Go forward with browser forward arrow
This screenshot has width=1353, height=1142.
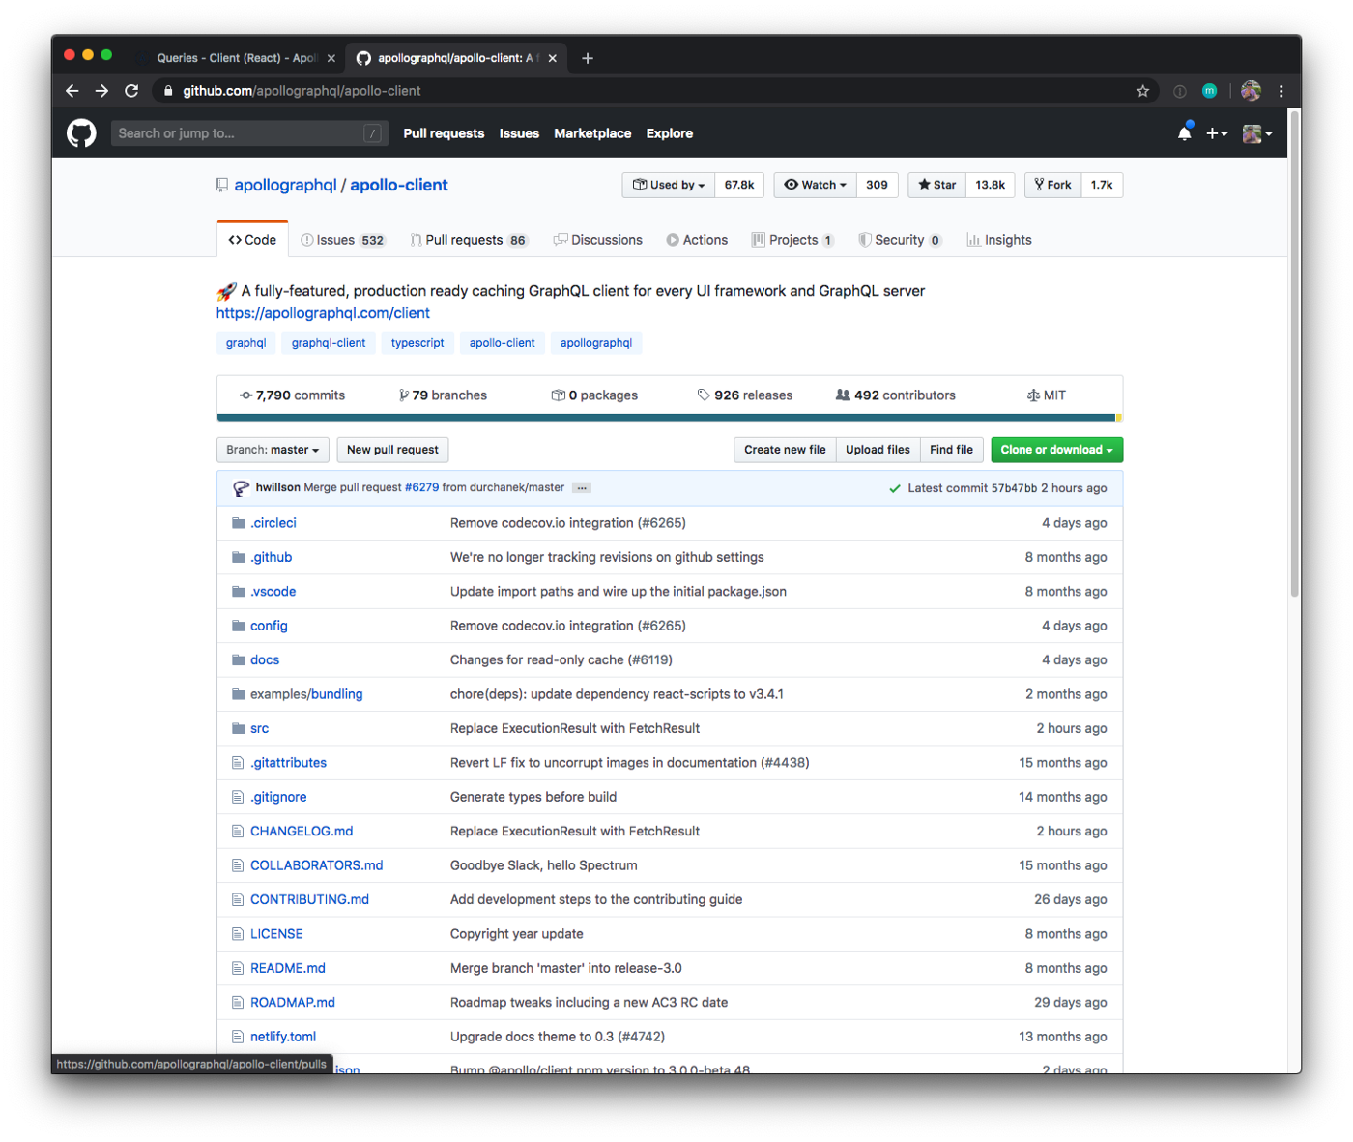point(101,91)
